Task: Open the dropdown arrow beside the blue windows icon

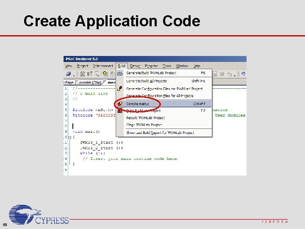Action: pyautogui.click(x=74, y=75)
